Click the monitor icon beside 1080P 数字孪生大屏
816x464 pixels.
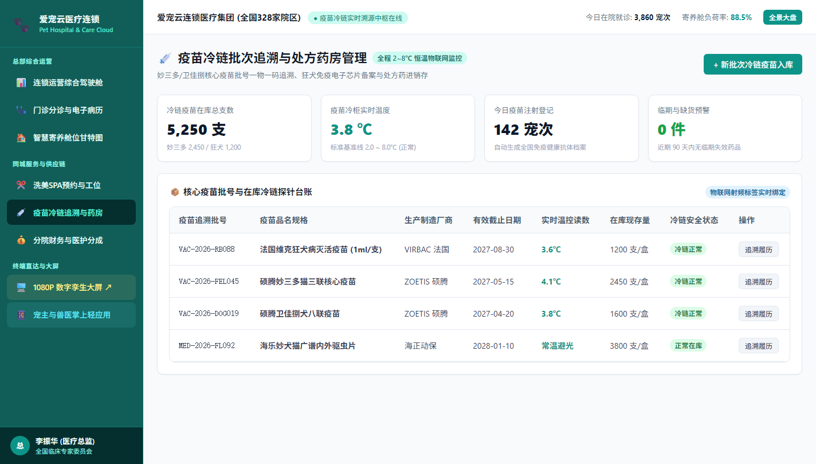pyautogui.click(x=21, y=287)
